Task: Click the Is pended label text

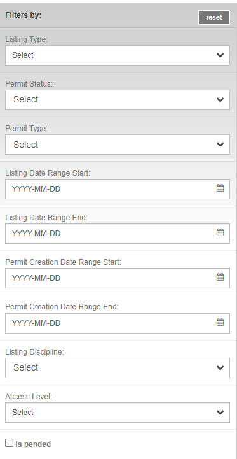Action: pyautogui.click(x=33, y=444)
